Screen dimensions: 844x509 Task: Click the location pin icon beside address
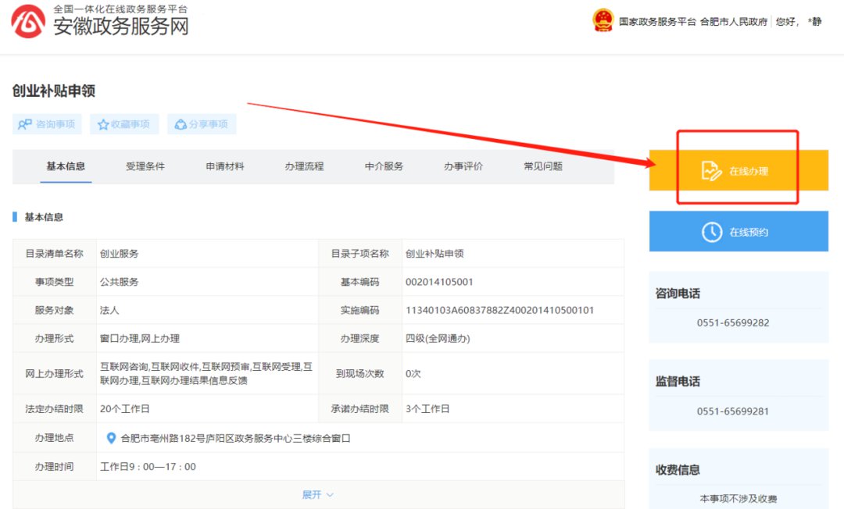pos(111,438)
